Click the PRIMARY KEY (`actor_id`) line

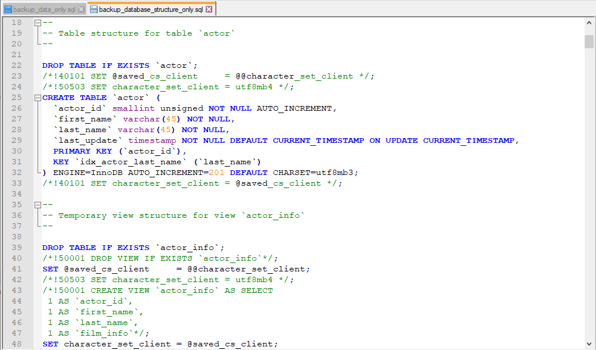click(120, 151)
